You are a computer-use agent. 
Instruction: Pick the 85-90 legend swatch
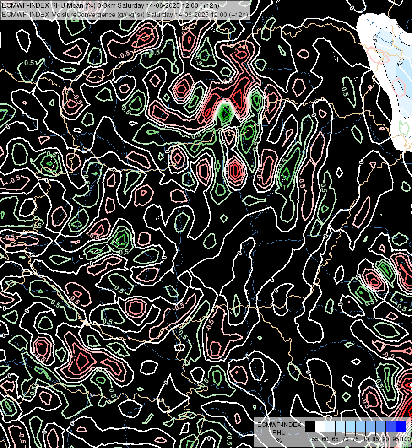380,426
